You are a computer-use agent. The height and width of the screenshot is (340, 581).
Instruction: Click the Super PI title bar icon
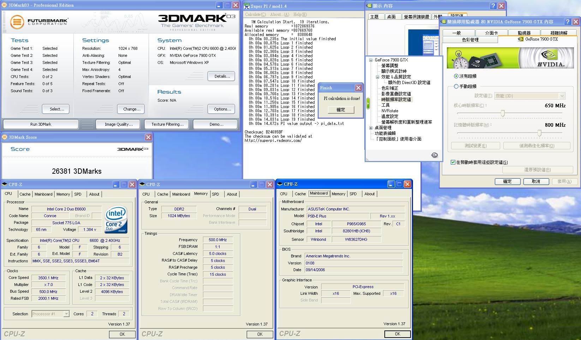click(x=247, y=5)
